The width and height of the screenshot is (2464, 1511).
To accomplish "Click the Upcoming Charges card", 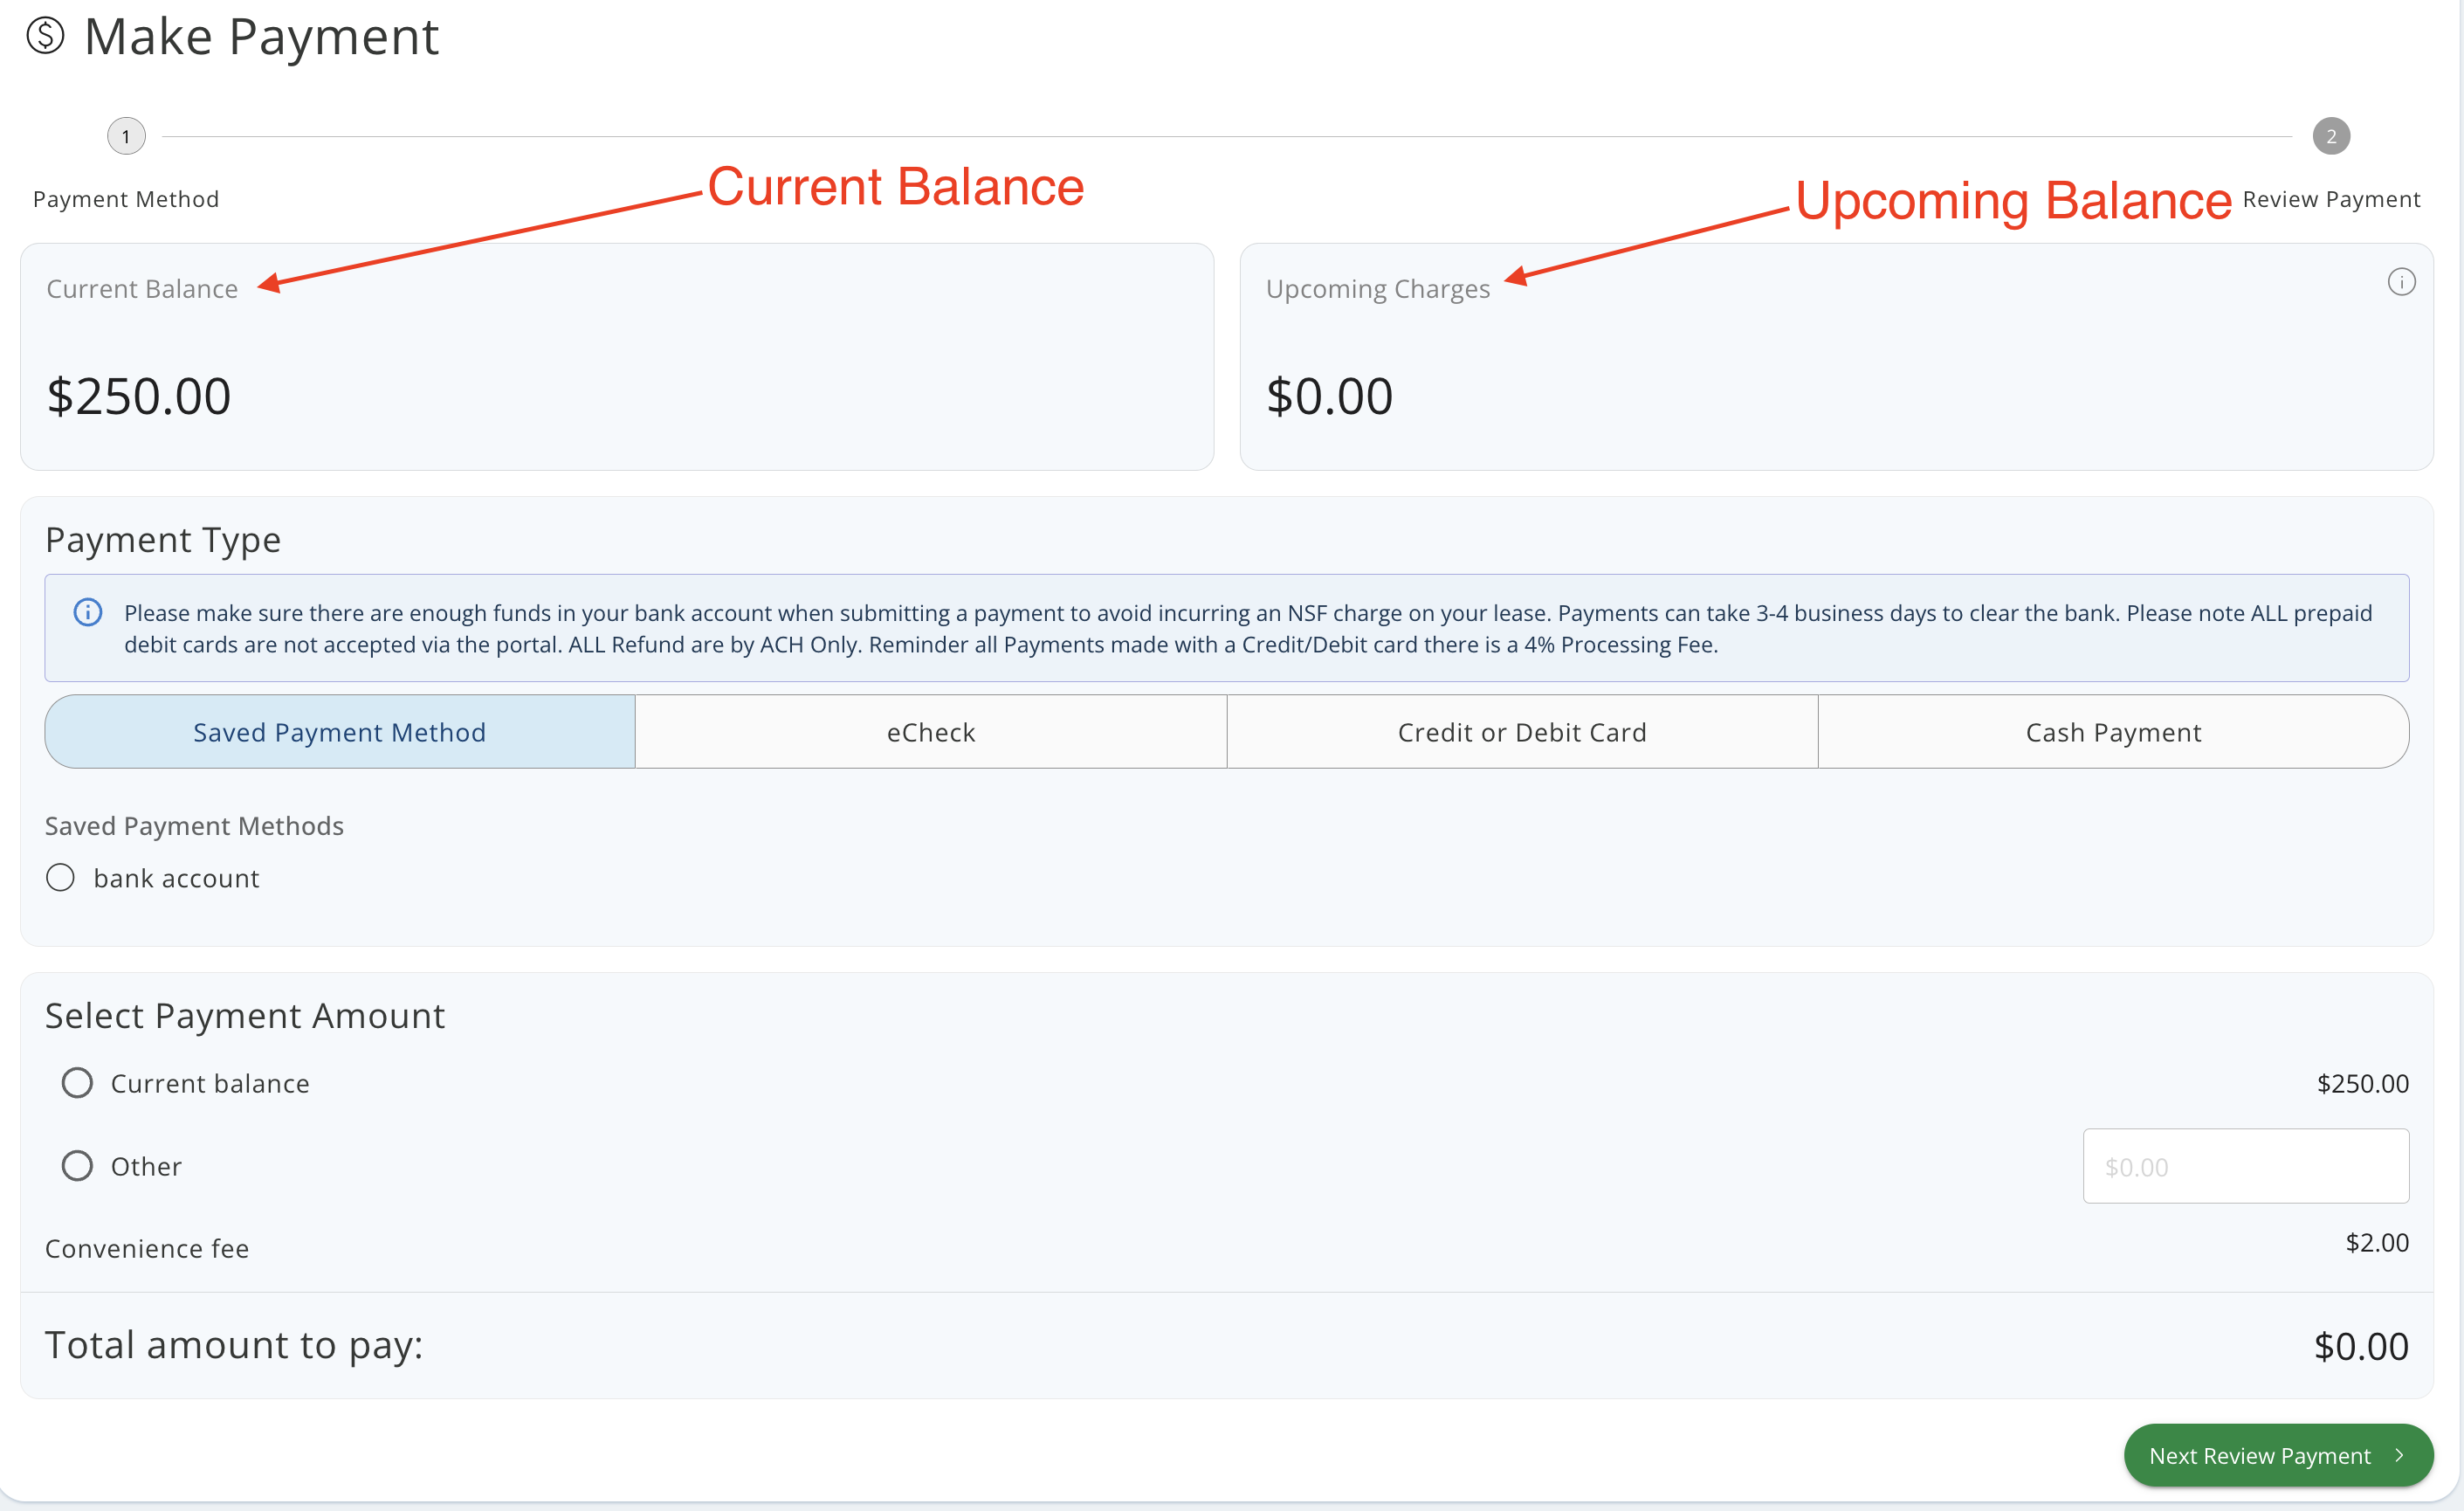I will click(x=1835, y=357).
